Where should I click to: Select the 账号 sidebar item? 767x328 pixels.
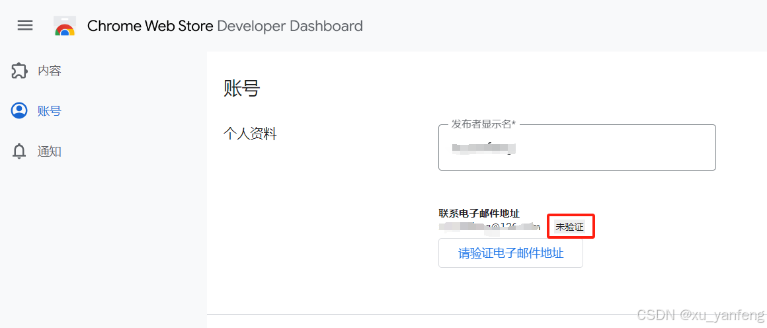pyautogui.click(x=50, y=111)
